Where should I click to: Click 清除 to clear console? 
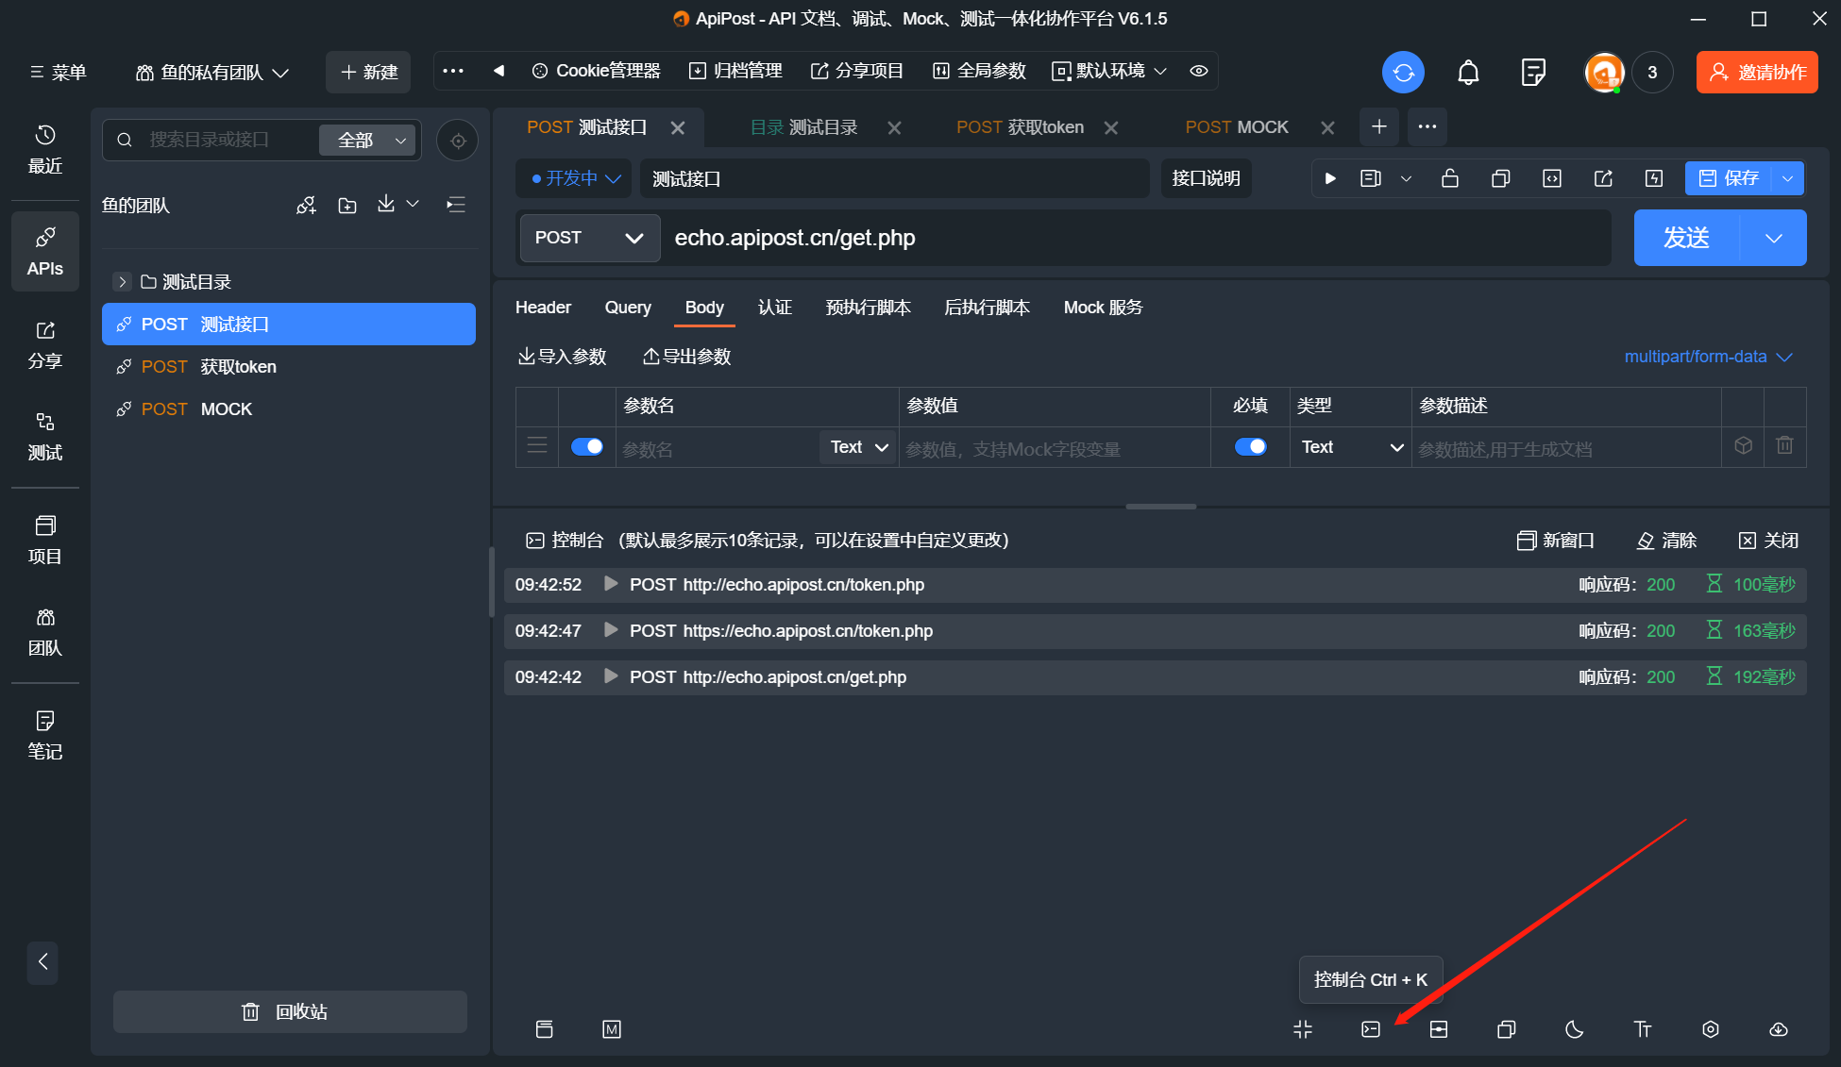(x=1667, y=541)
